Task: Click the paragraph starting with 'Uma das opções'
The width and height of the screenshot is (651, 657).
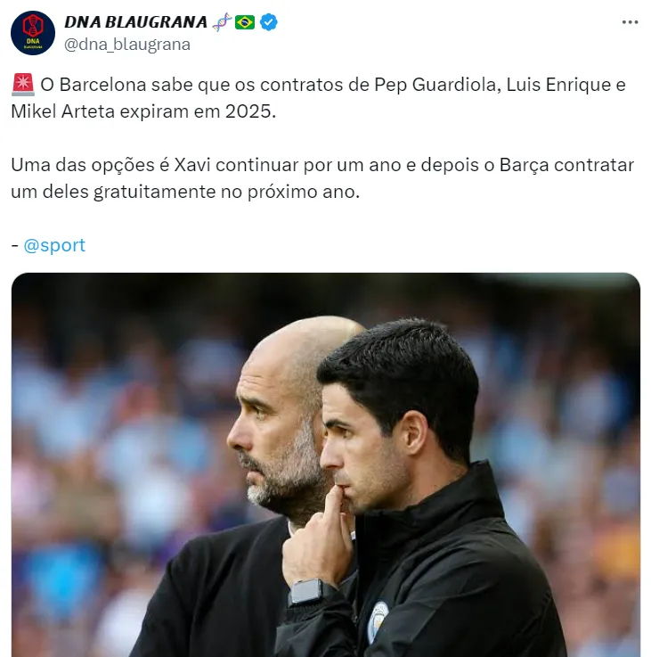Action: 322,178
